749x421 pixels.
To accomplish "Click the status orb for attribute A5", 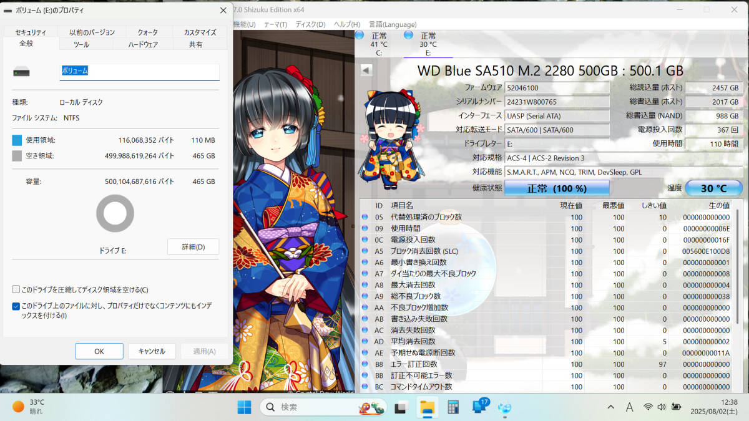I will point(365,251).
